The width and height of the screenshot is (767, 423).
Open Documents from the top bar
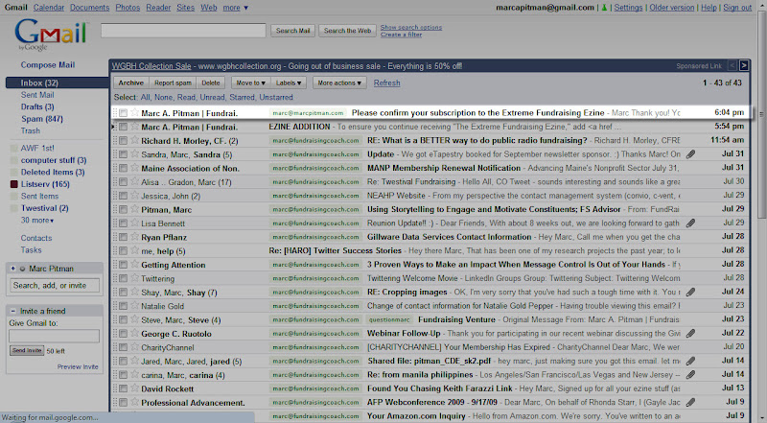coord(89,8)
